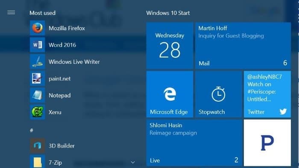Click the Mozilla Firefox icon
299x168 pixels.
pyautogui.click(x=38, y=28)
